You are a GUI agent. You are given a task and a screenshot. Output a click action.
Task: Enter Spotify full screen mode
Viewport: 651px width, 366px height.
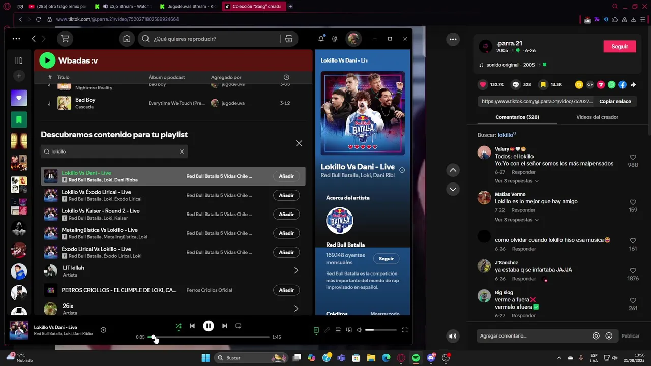(x=405, y=330)
